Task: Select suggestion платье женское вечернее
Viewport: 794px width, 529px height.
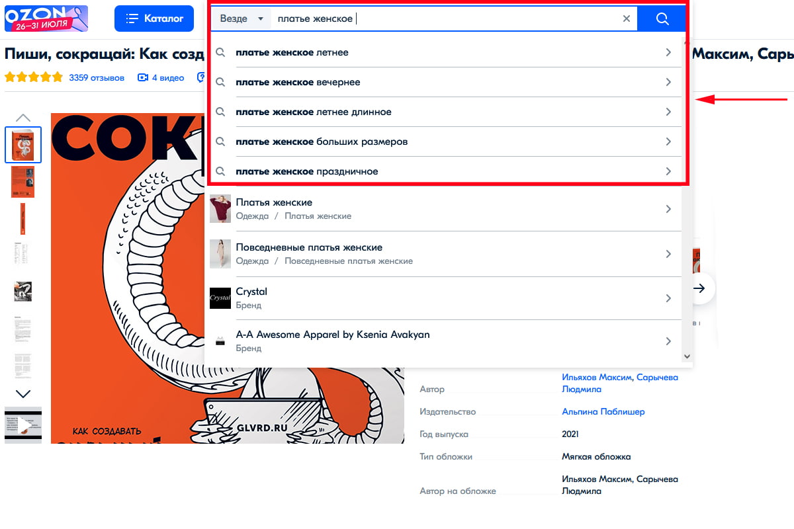Action: click(298, 82)
